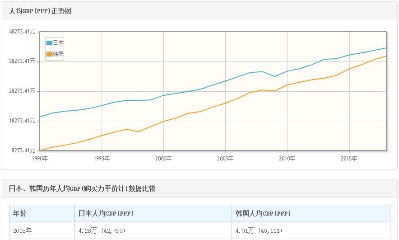Select the 韩国 legend label
399x240 pixels.
click(x=58, y=54)
